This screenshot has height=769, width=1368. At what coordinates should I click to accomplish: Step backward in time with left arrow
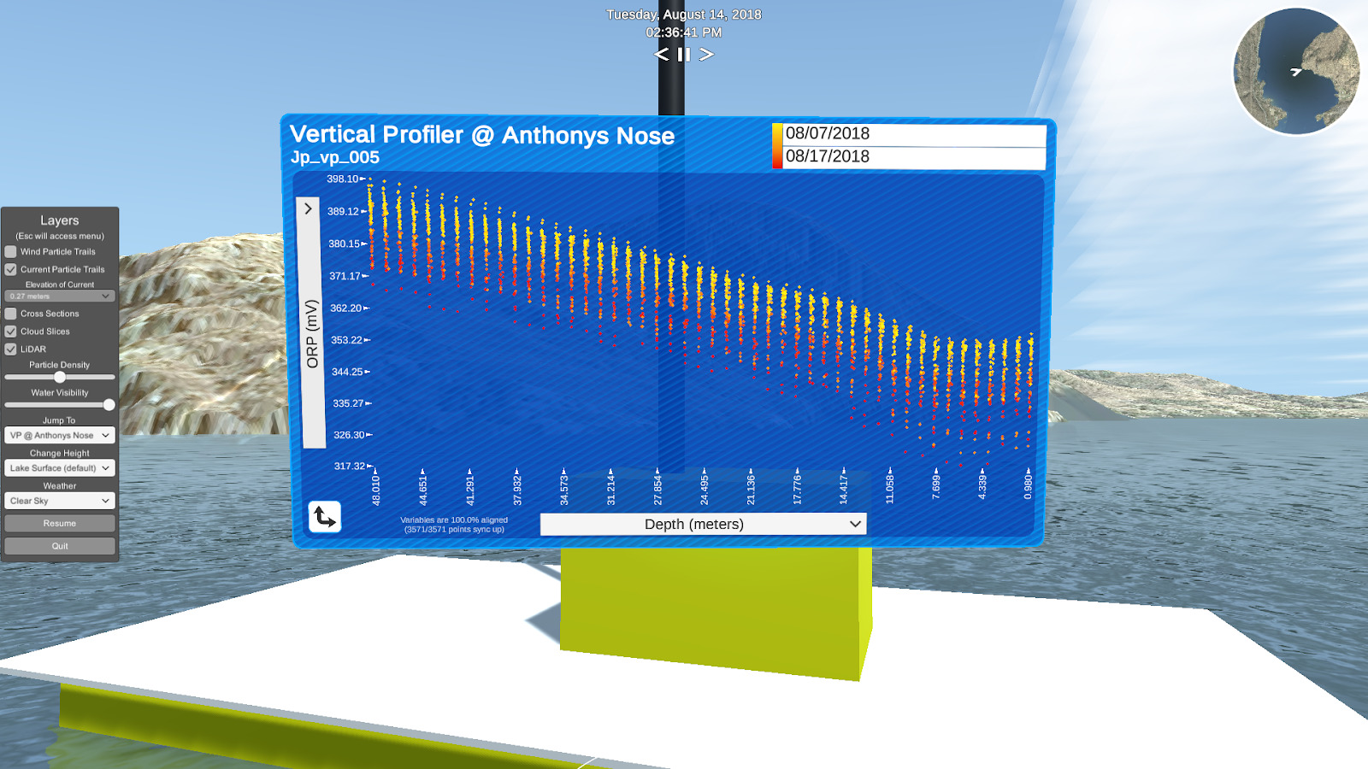(662, 55)
